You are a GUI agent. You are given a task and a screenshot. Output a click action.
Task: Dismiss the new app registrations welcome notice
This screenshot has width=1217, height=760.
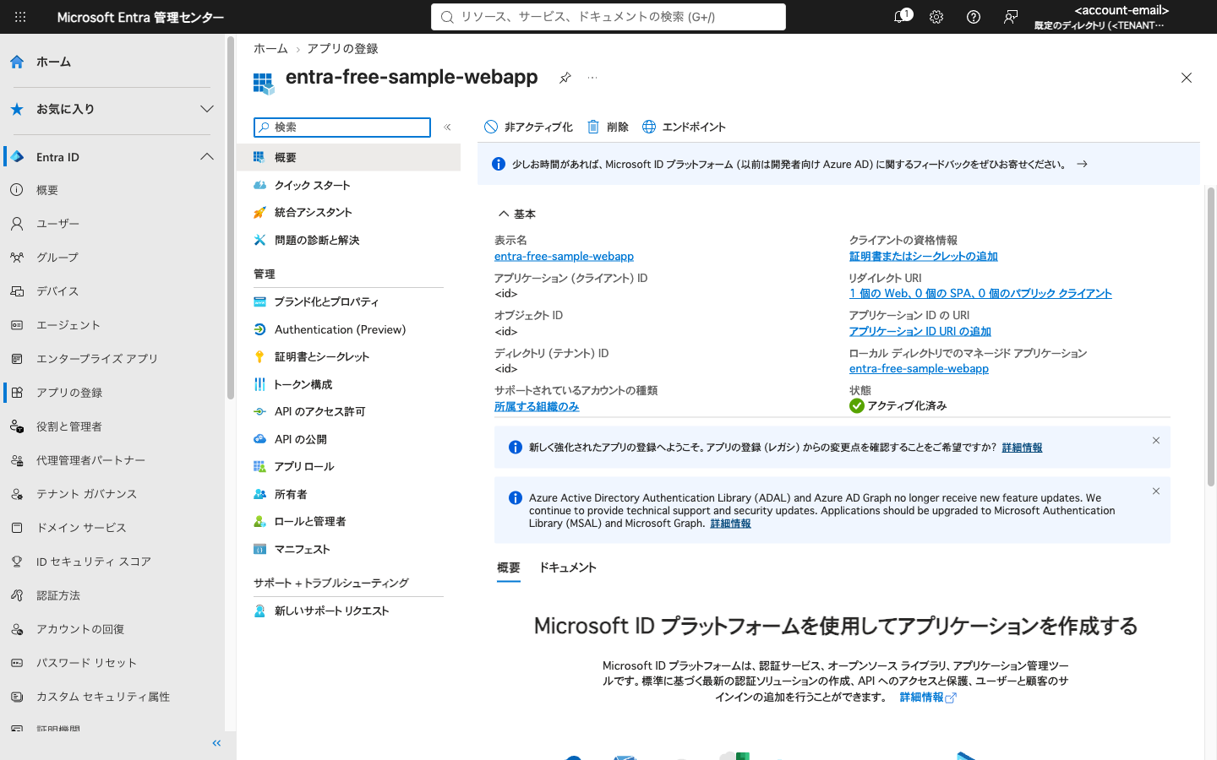point(1156,441)
